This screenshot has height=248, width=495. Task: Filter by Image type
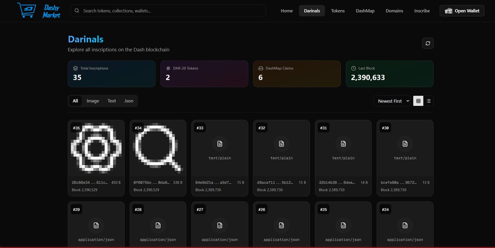pos(93,101)
